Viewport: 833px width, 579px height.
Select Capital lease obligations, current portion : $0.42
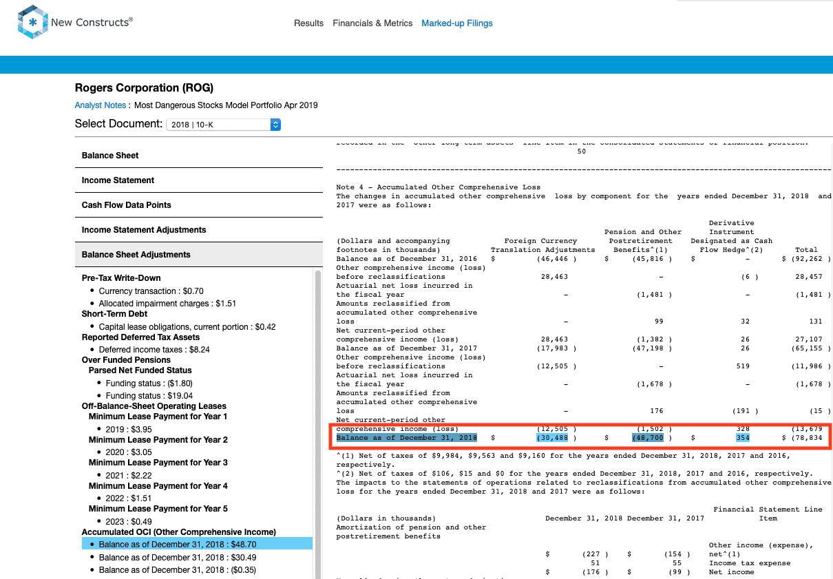coord(187,327)
